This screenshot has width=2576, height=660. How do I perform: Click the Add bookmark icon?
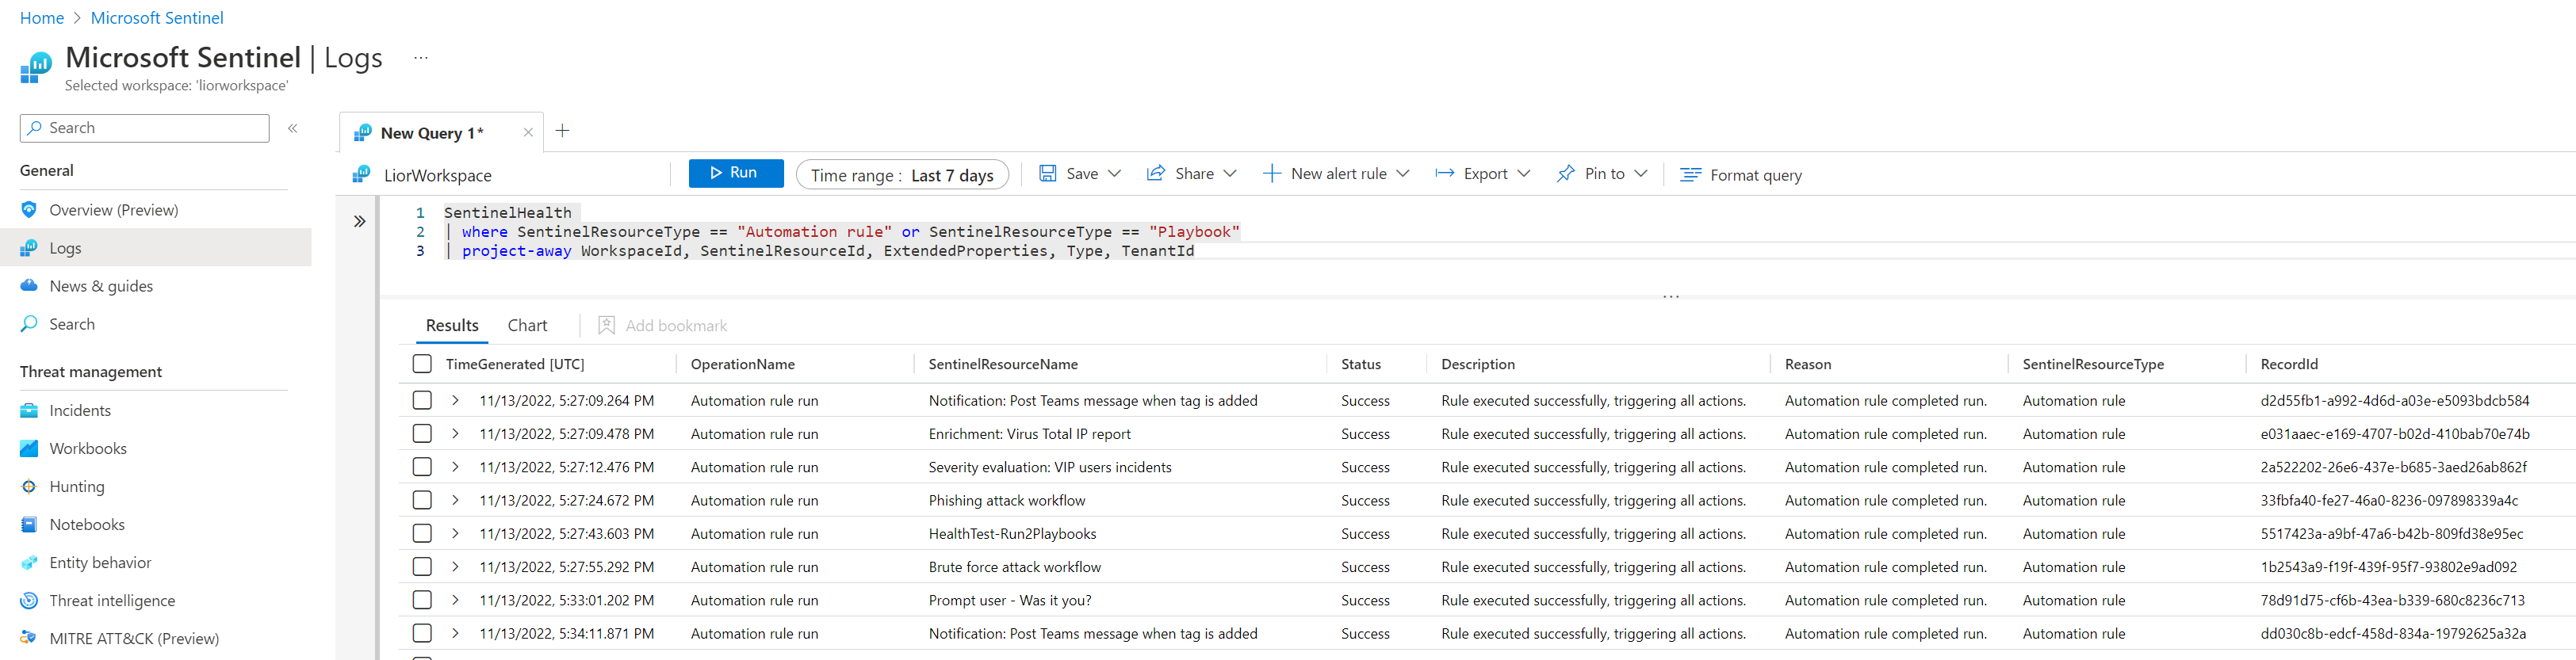(606, 326)
